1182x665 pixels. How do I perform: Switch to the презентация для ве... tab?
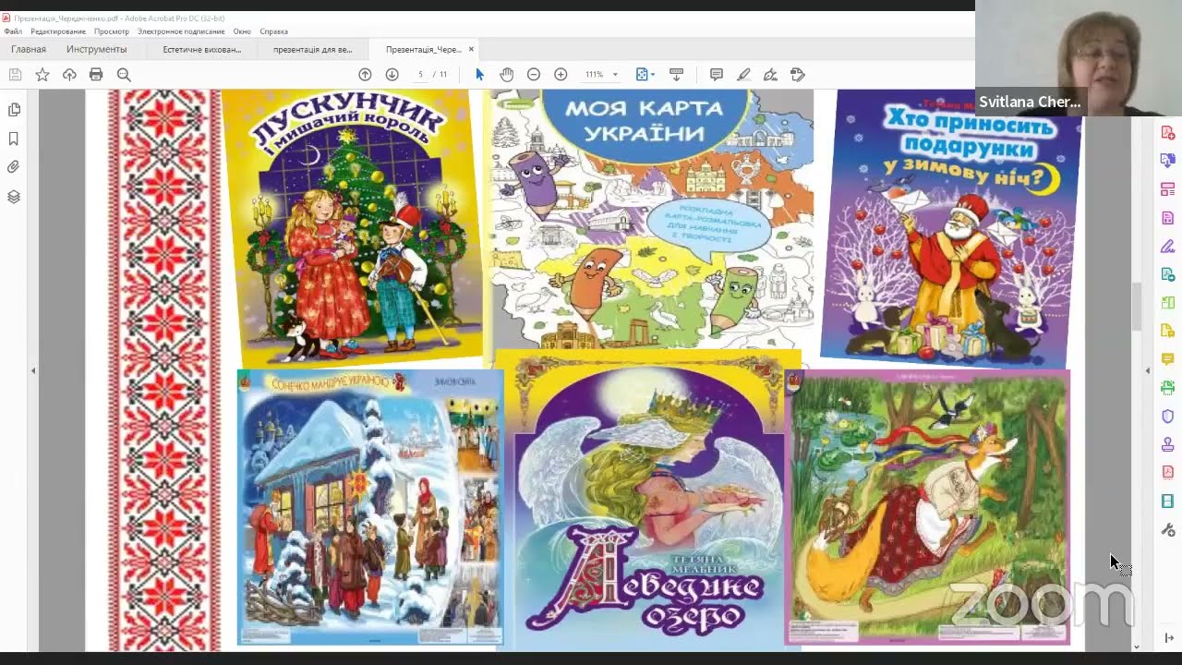312,50
